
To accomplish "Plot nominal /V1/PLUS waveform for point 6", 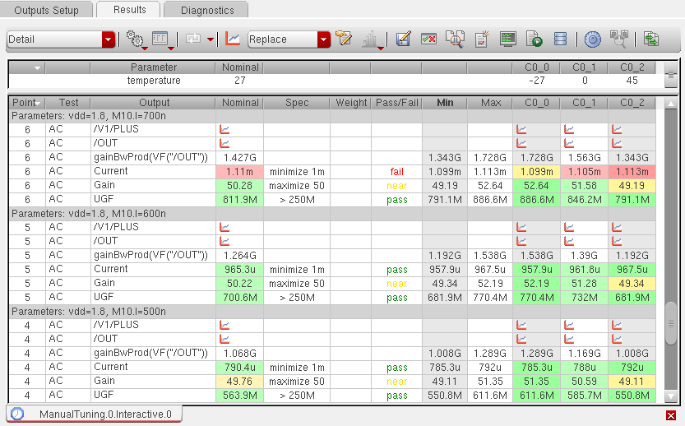I will [x=224, y=129].
